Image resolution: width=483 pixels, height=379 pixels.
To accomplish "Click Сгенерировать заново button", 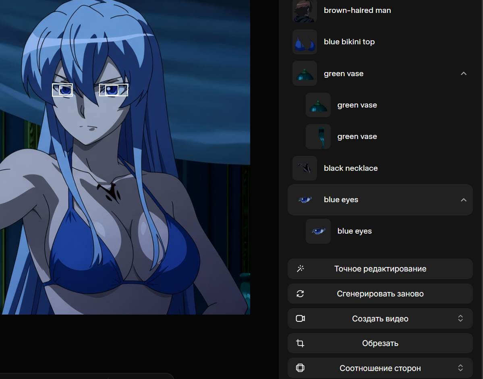I will click(380, 294).
